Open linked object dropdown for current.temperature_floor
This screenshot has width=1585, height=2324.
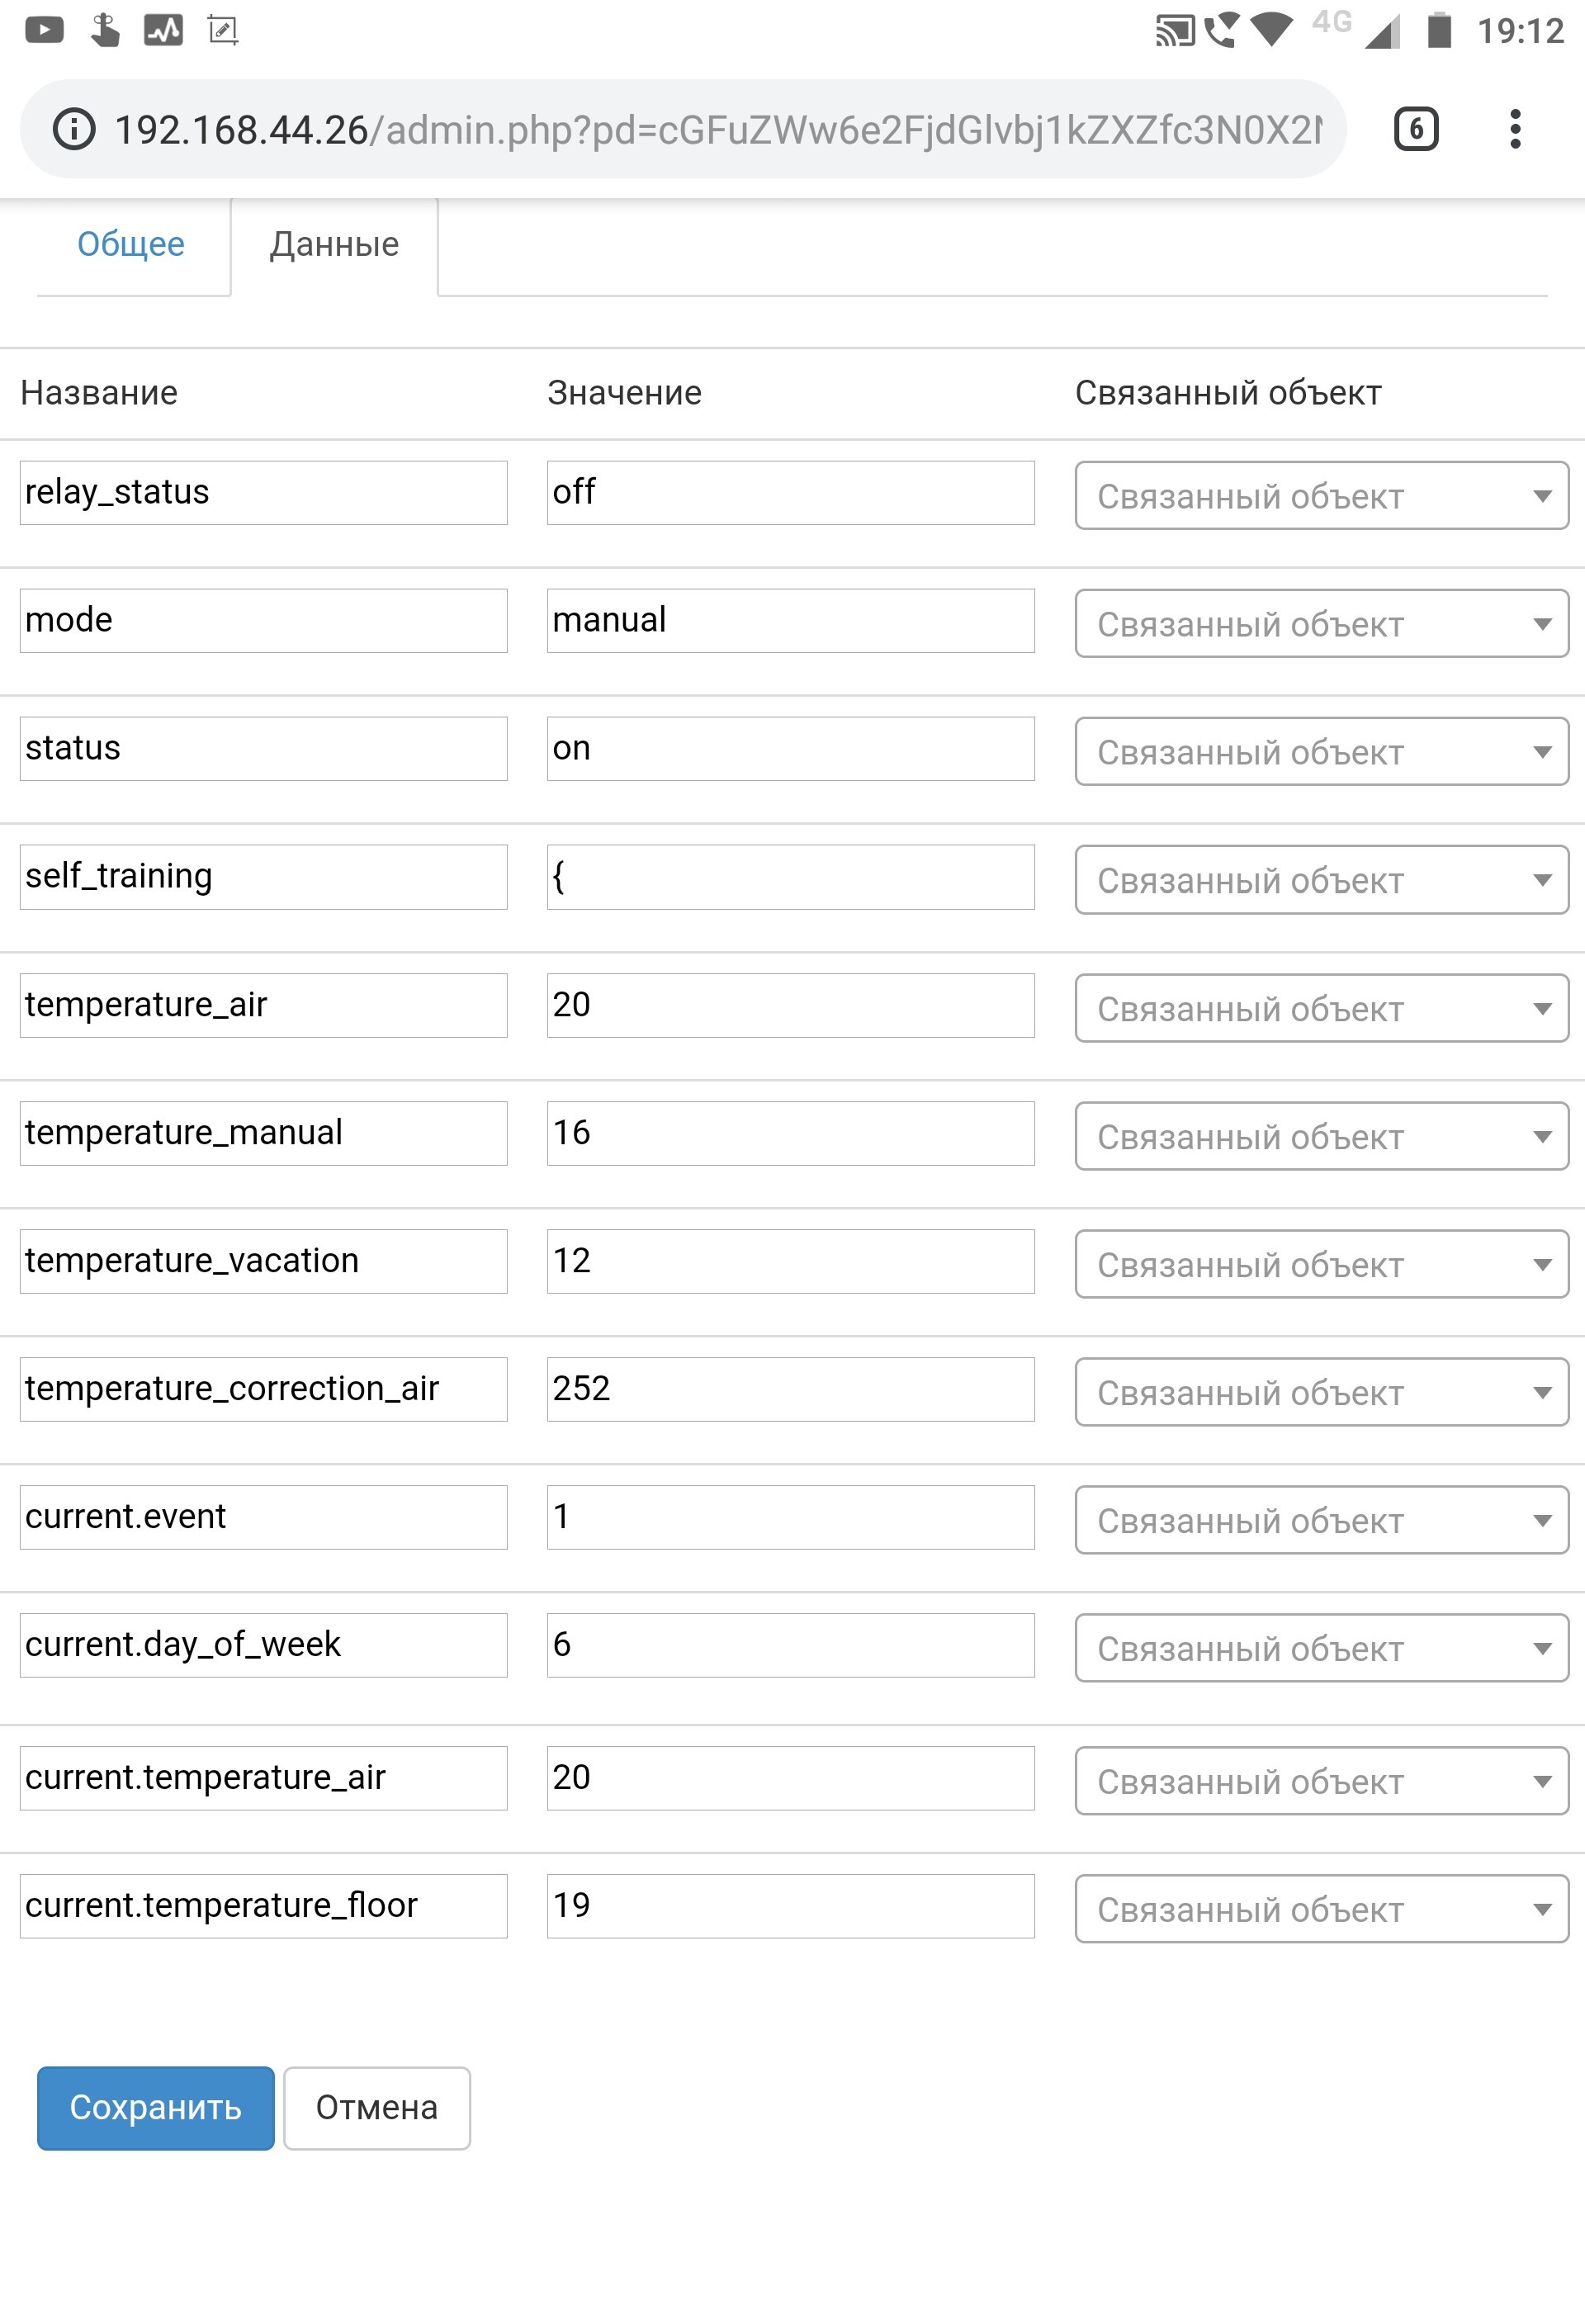[x=1321, y=1908]
